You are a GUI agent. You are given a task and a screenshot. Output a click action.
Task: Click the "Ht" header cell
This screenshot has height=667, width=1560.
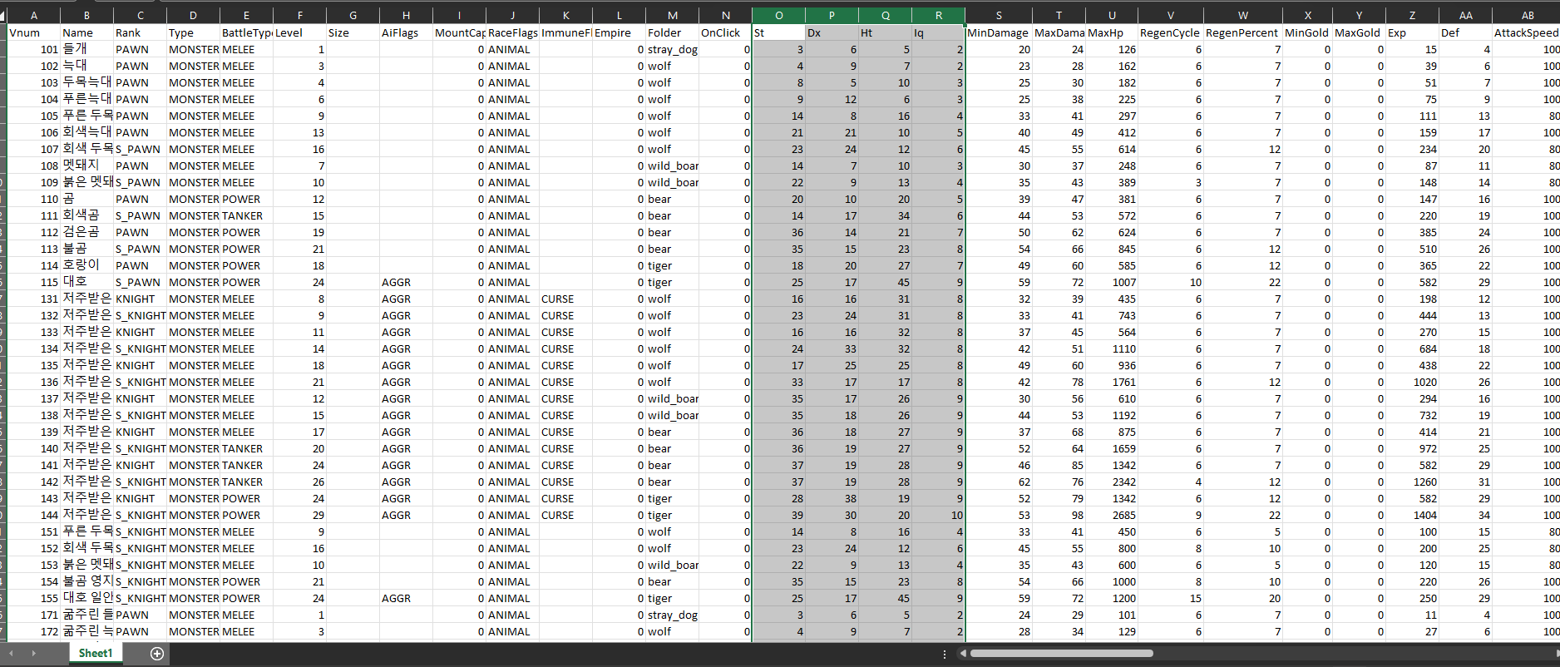point(885,33)
